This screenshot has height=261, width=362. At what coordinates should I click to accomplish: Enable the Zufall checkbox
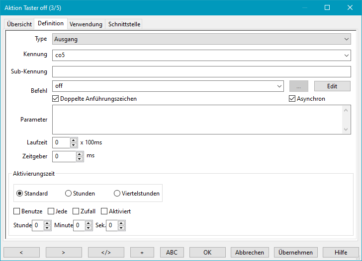pyautogui.click(x=76, y=211)
